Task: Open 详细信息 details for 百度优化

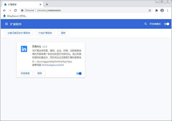Action: 25,73
